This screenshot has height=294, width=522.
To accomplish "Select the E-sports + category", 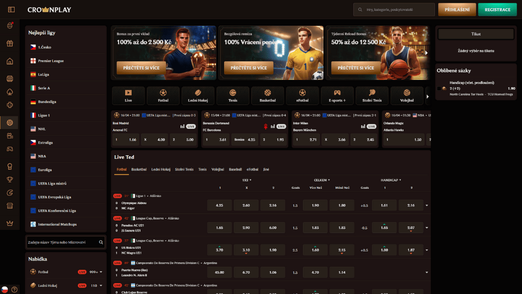I will (337, 95).
